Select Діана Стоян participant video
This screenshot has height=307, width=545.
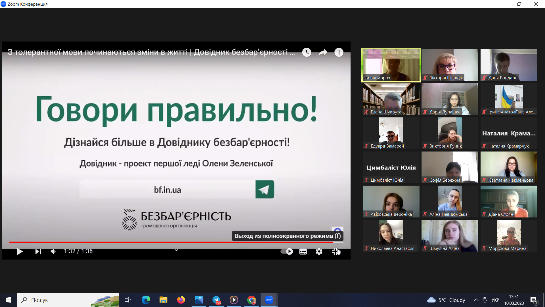(509, 202)
